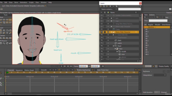Toggle visibility of watch layer
This screenshot has height=96, width=172.
102,43
